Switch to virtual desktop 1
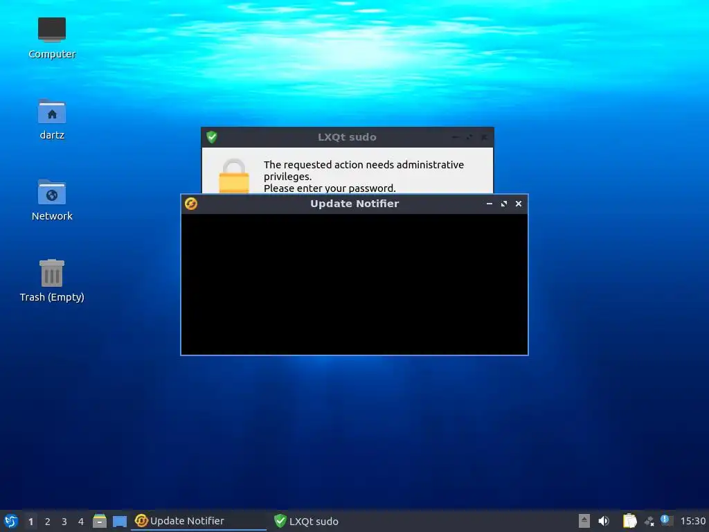 (30, 522)
